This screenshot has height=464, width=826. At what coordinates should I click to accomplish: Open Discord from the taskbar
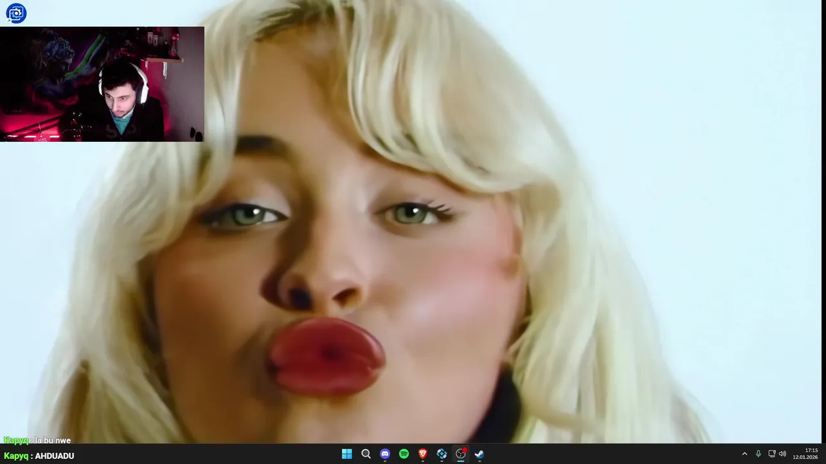(385, 454)
